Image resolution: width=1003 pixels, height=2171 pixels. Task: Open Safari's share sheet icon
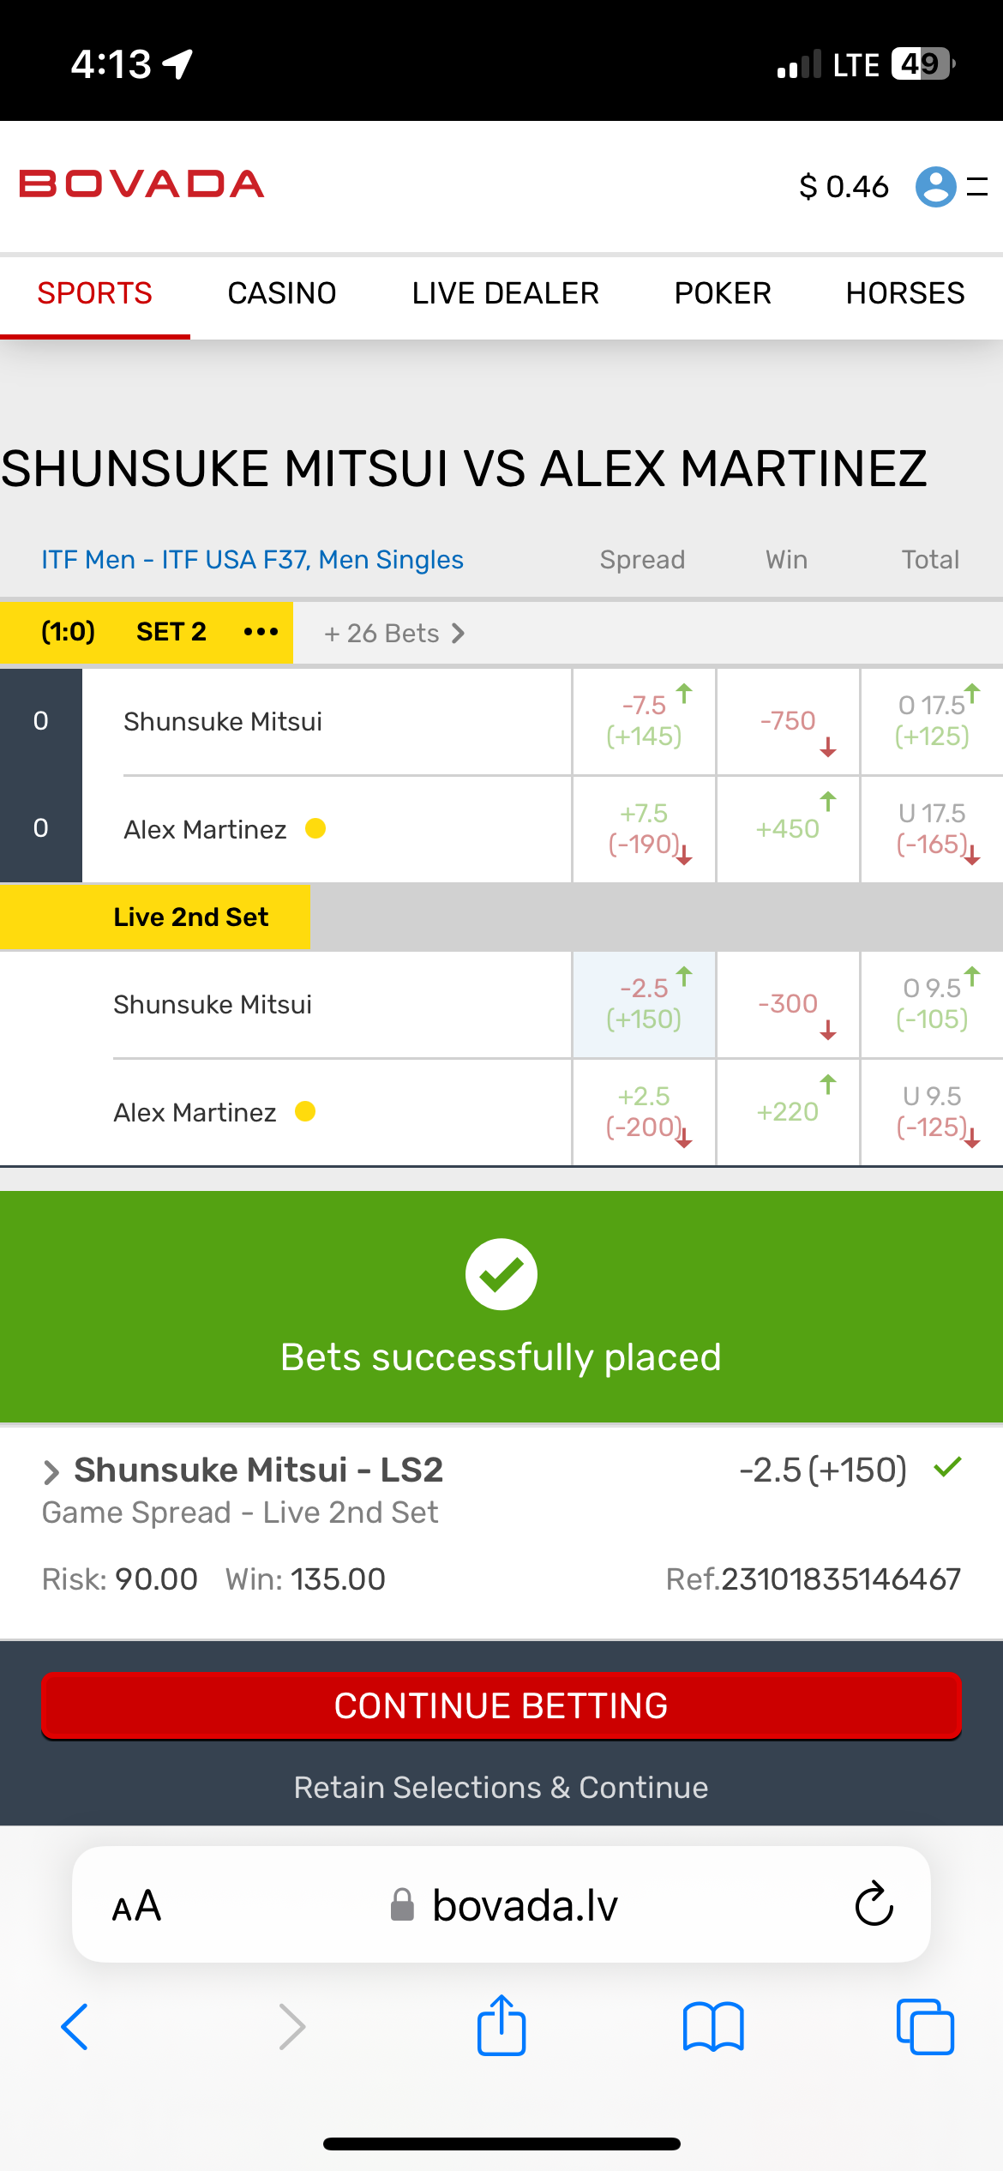coord(501,2026)
